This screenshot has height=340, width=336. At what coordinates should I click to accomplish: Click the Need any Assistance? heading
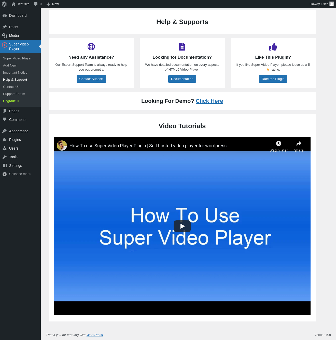pos(91,57)
